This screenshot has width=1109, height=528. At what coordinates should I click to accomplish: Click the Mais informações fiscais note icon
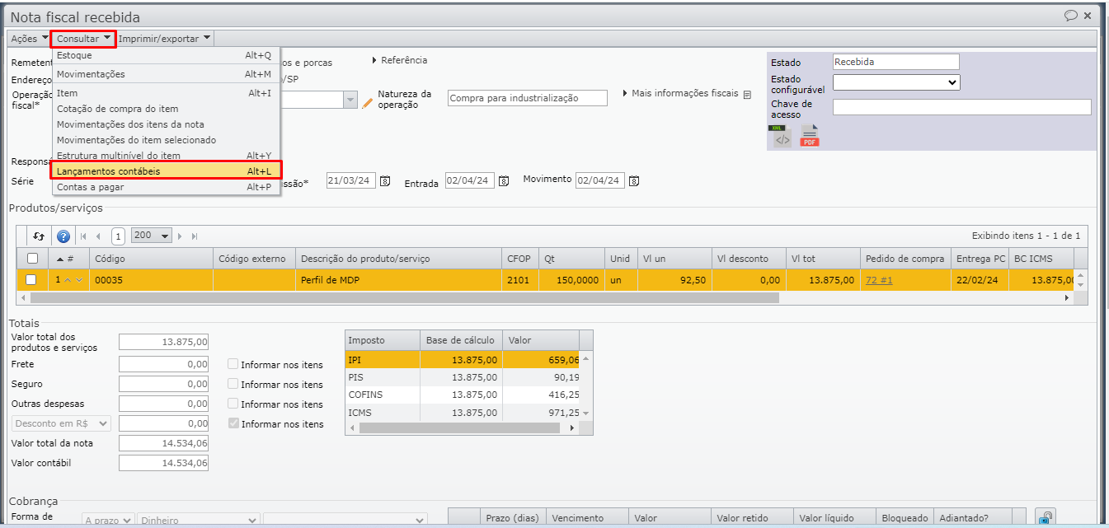[747, 95]
